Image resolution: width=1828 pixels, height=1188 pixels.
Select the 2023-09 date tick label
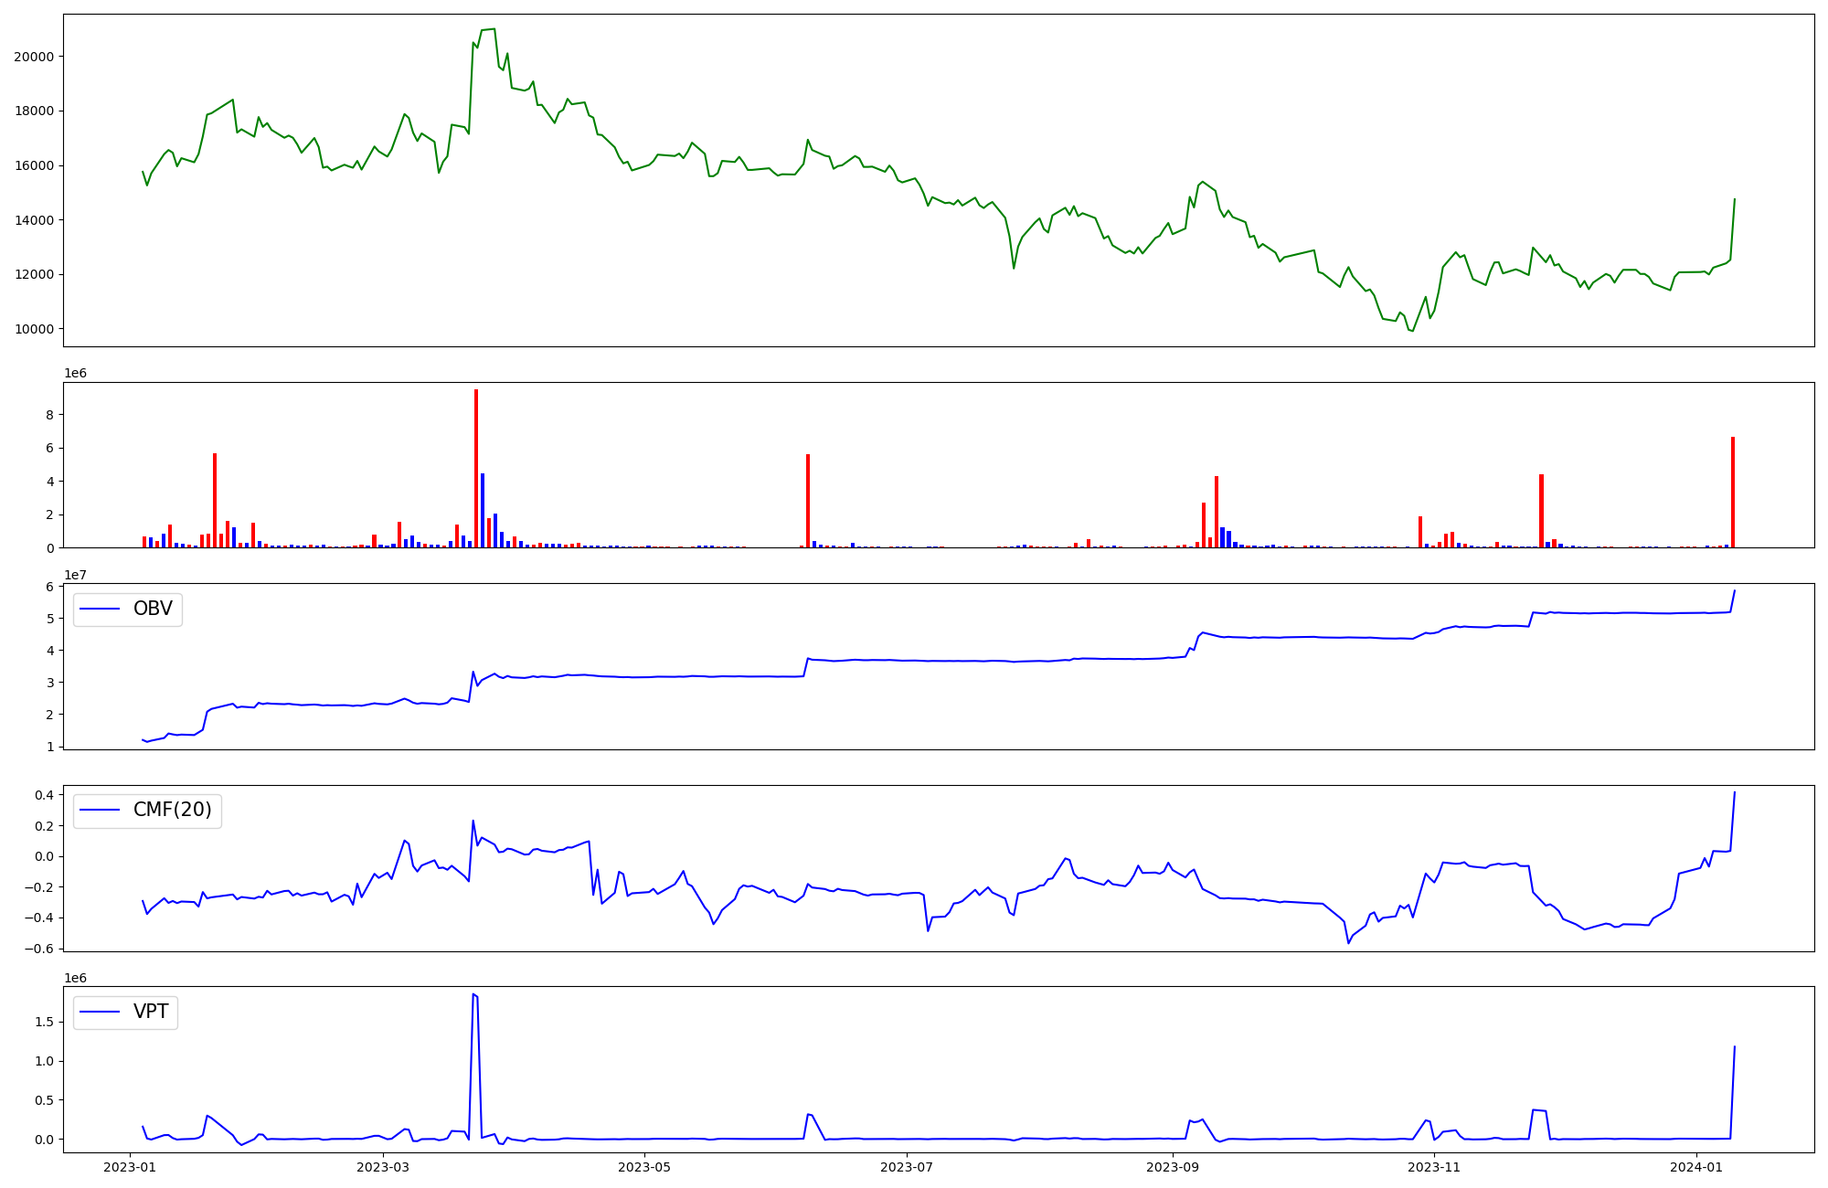tap(1173, 1167)
